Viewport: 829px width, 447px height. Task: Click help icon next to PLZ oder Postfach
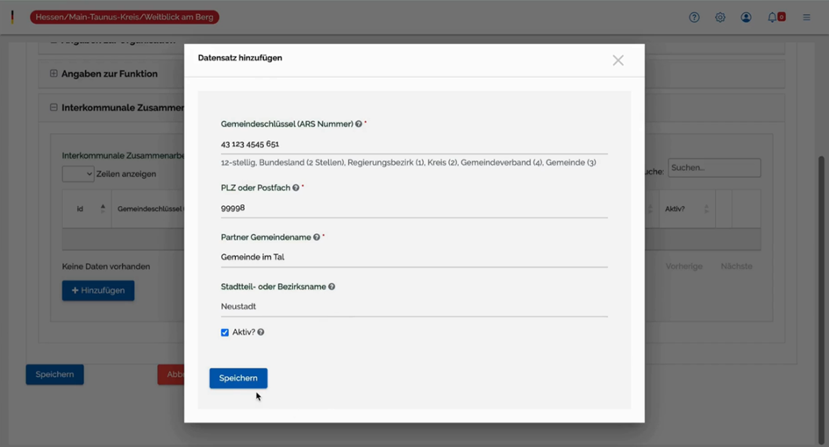296,188
